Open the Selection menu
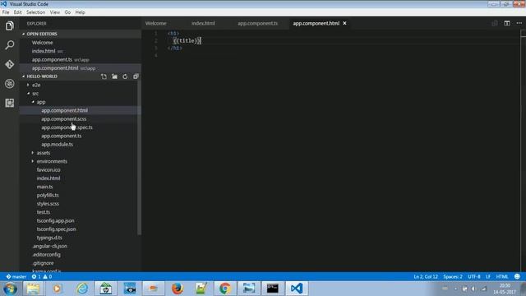 36,12
